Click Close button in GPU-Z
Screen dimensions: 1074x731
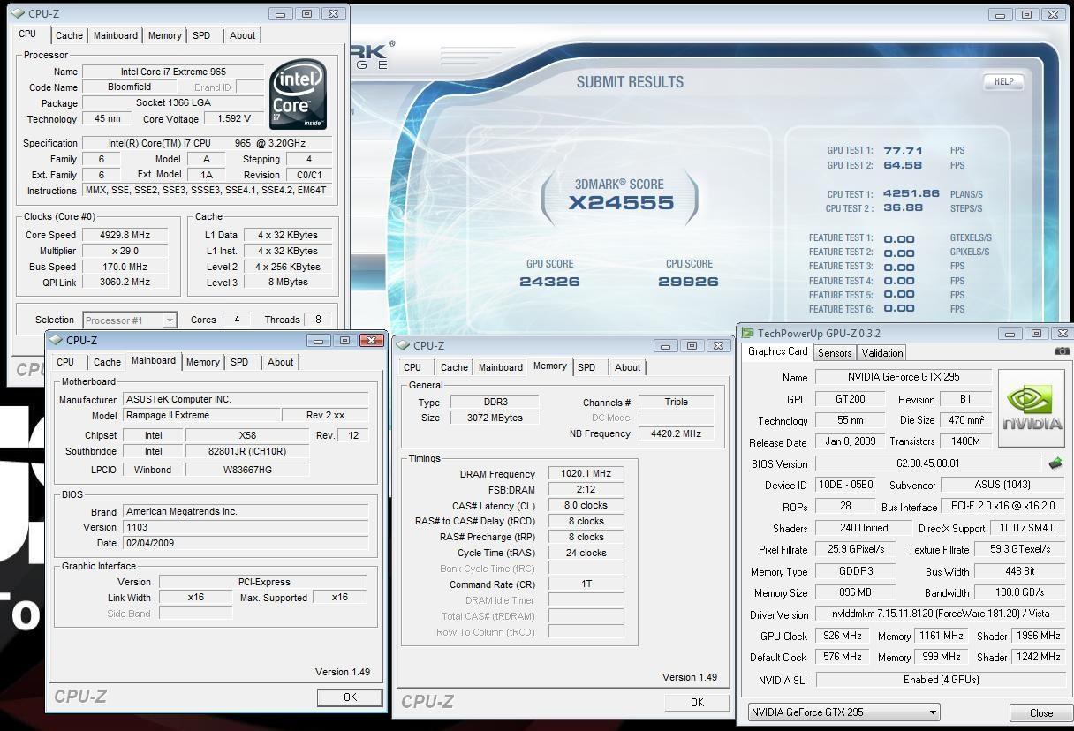tap(1040, 712)
